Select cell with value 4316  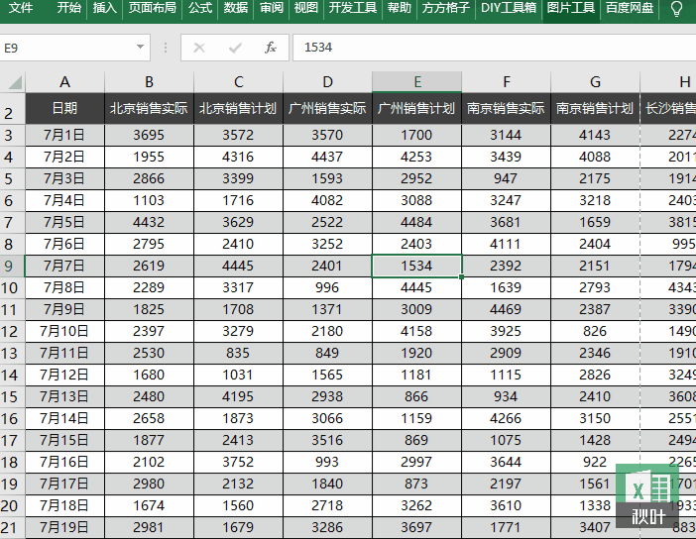(238, 157)
